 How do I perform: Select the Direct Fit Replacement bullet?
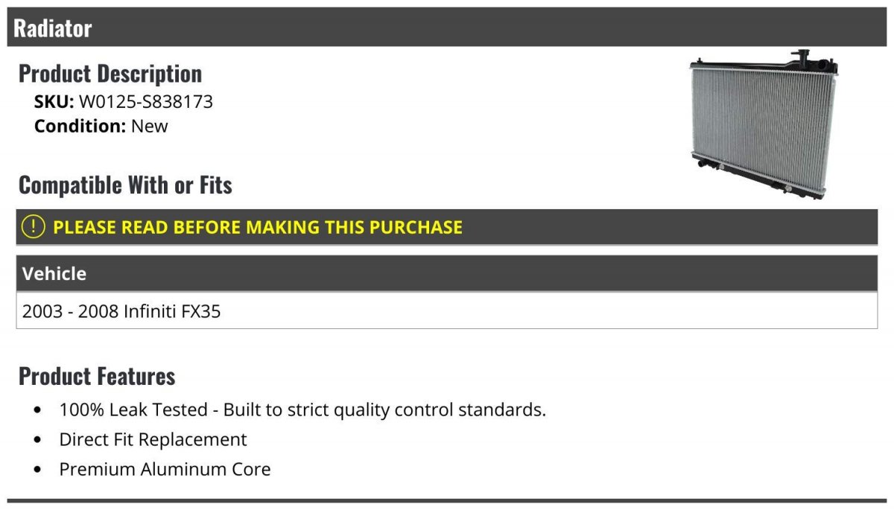153,439
